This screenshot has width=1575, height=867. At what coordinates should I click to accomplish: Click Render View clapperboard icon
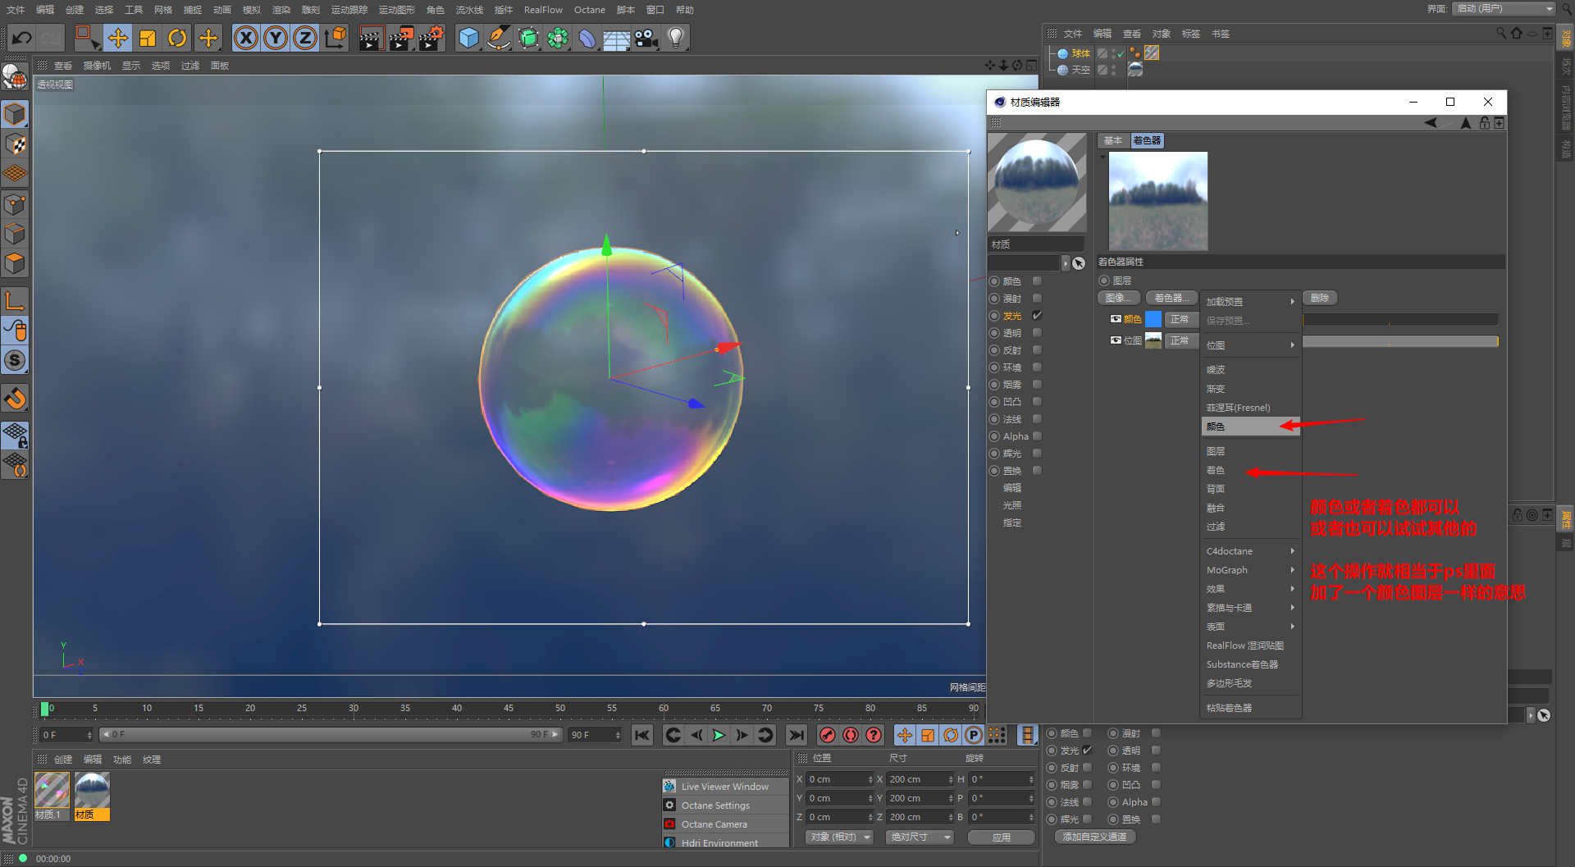pos(371,38)
